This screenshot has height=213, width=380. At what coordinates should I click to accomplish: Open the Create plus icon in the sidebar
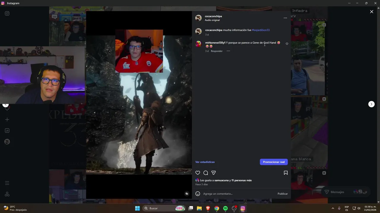click(x=7, y=120)
